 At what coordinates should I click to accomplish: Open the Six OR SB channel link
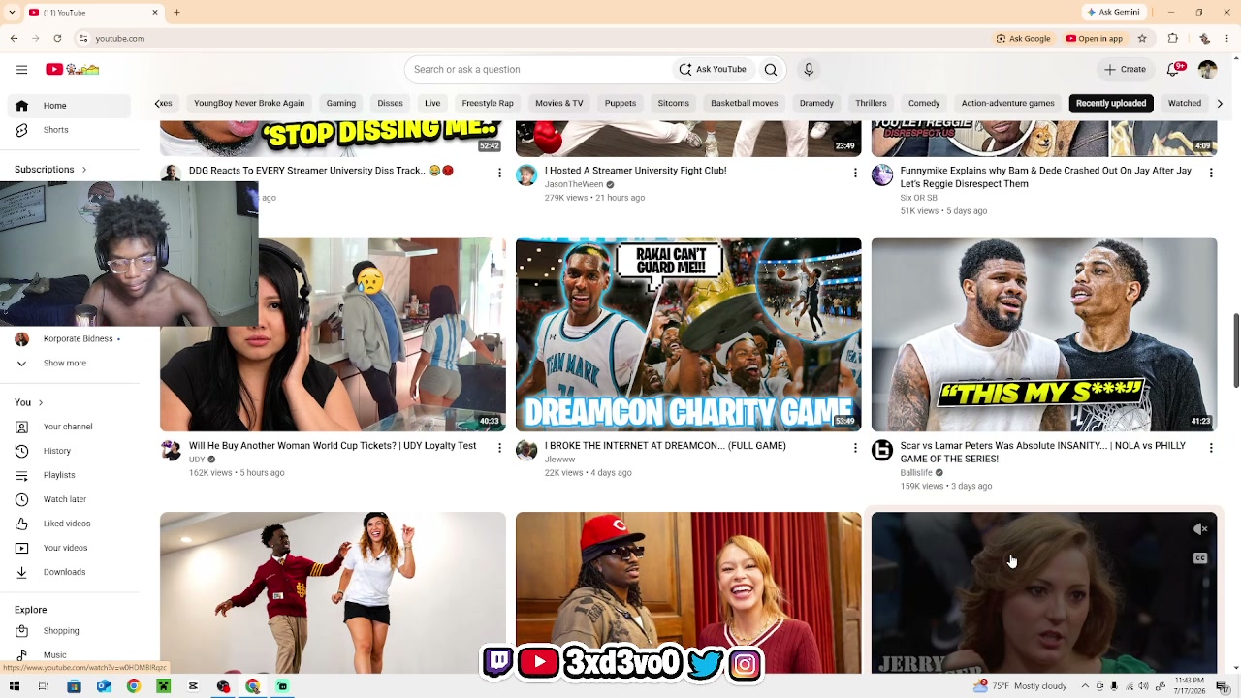(x=918, y=198)
